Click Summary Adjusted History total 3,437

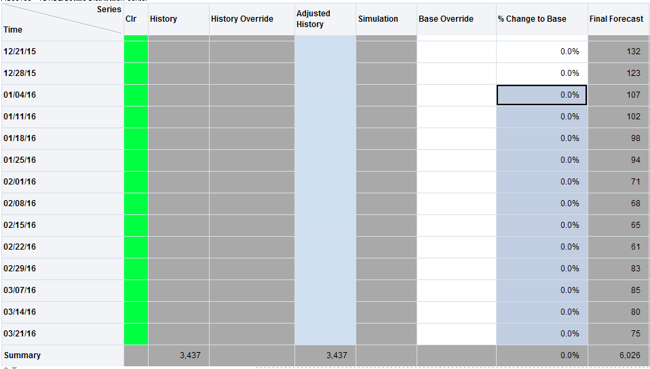tap(326, 355)
